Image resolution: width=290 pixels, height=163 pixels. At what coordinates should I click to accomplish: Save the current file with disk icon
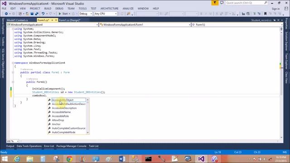[32, 14]
